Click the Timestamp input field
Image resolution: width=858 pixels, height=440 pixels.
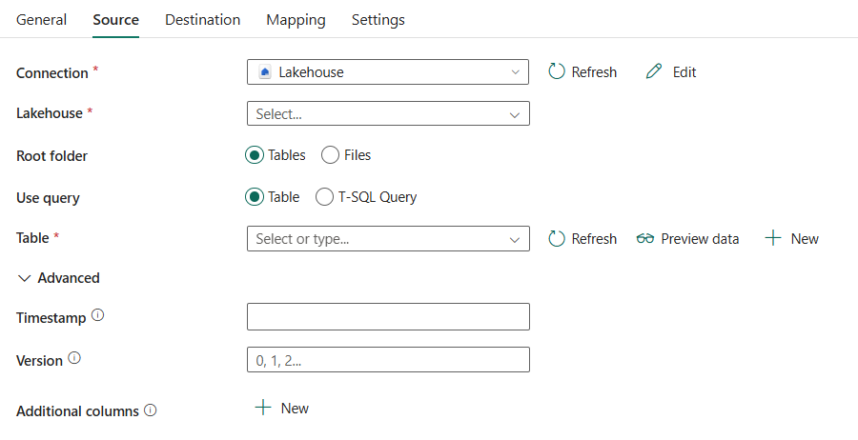(x=388, y=317)
